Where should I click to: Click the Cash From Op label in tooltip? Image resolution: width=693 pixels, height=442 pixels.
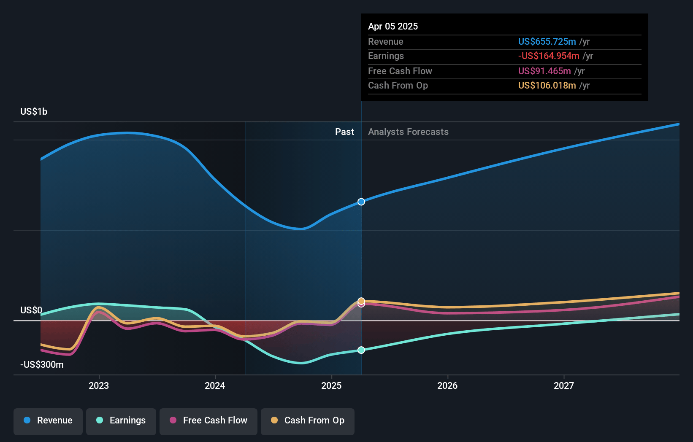coord(398,85)
